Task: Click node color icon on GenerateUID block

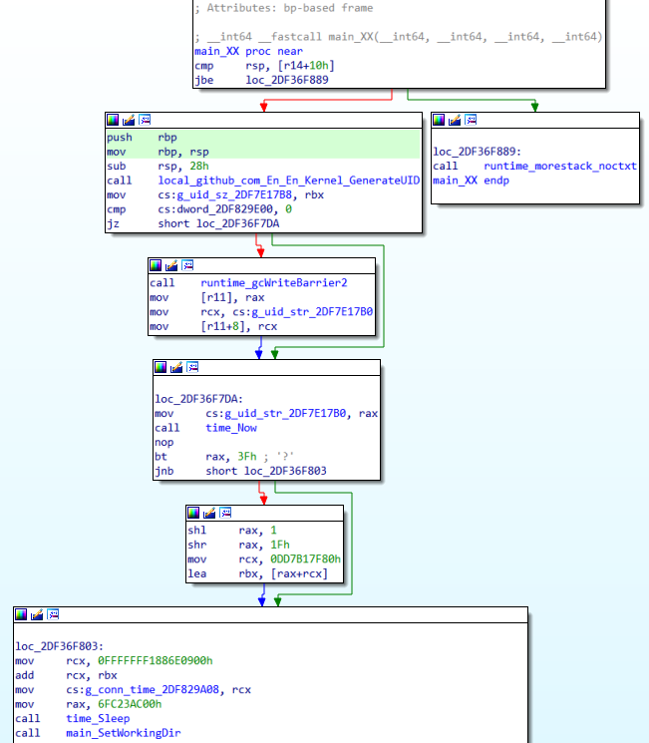Action: (x=113, y=120)
